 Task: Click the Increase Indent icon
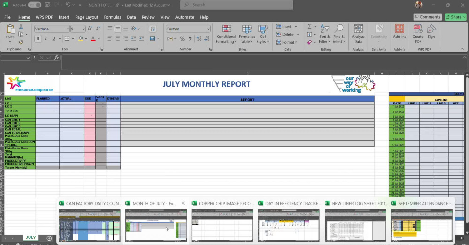[141, 38]
